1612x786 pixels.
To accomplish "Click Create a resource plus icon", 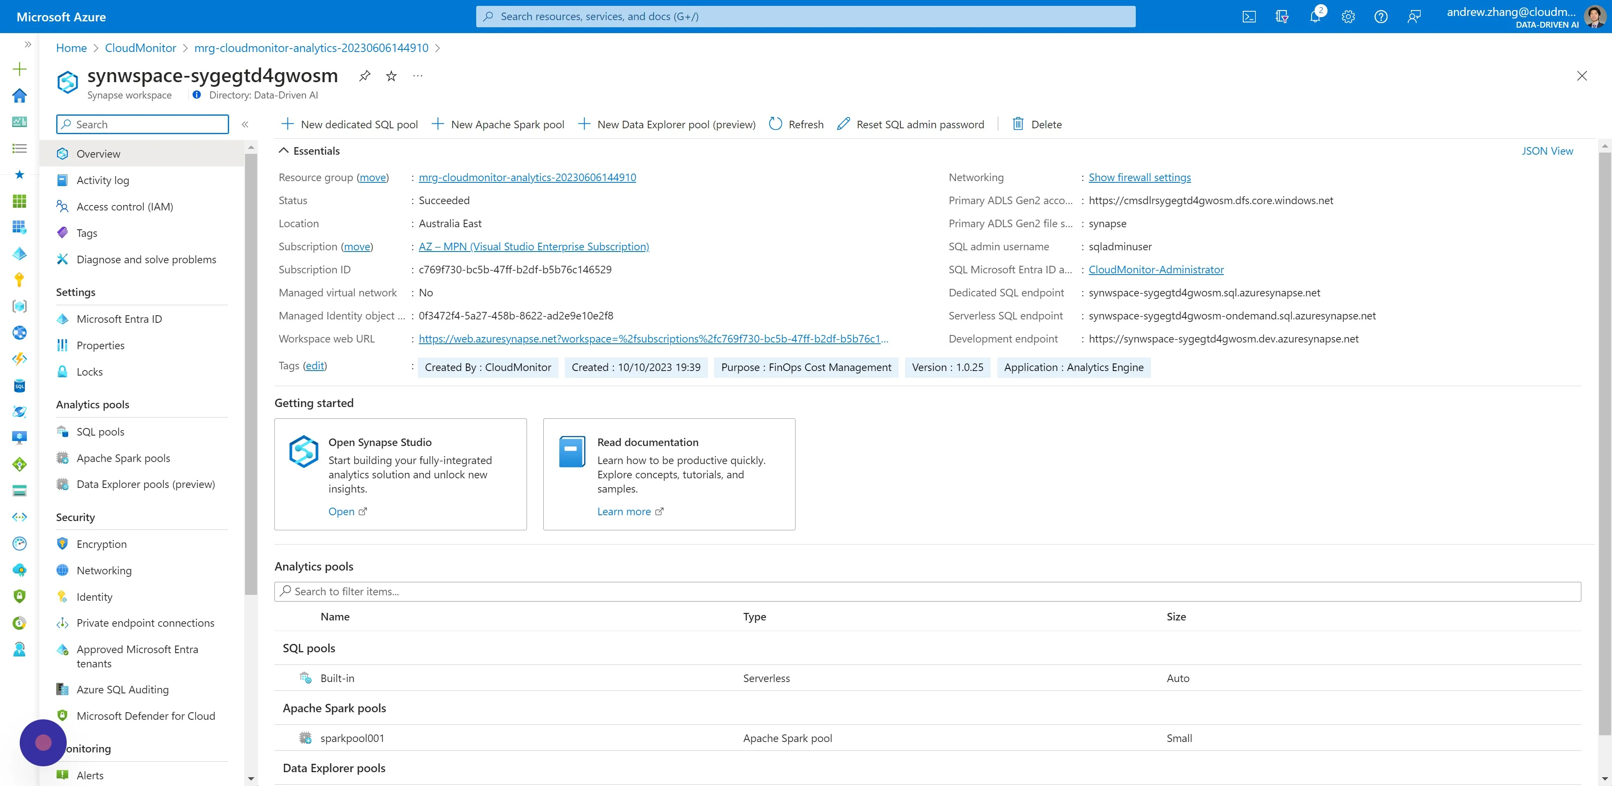I will (x=19, y=69).
